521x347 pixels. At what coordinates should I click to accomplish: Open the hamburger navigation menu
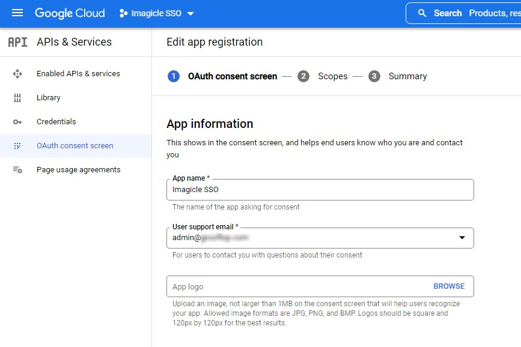click(x=17, y=13)
